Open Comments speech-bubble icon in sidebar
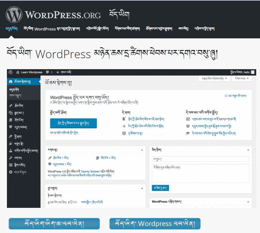Screen dimensions: 260x233 point(11,127)
